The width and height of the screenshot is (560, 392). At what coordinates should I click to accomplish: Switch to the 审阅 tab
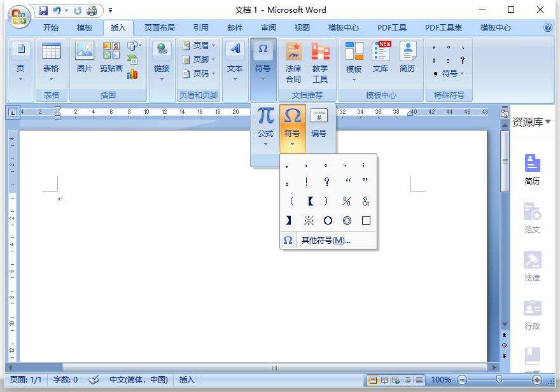[x=268, y=28]
